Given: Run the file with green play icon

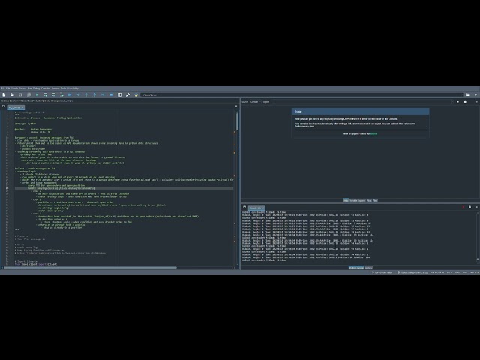Looking at the screenshot, I should [x=37, y=95].
